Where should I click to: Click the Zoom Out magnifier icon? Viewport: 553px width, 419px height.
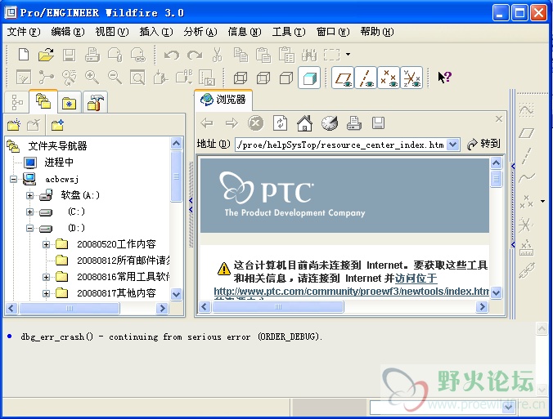tap(115, 77)
